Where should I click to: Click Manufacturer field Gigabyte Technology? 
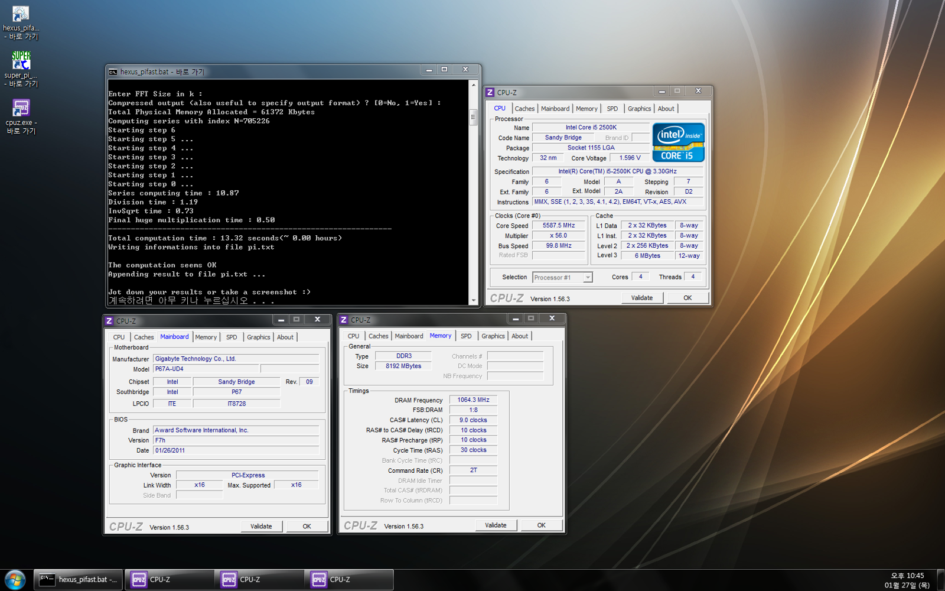tap(236, 359)
